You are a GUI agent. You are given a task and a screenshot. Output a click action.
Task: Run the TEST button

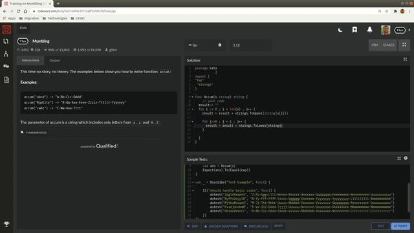click(x=380, y=226)
